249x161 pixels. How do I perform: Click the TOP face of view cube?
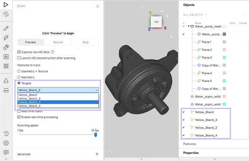[156, 22]
